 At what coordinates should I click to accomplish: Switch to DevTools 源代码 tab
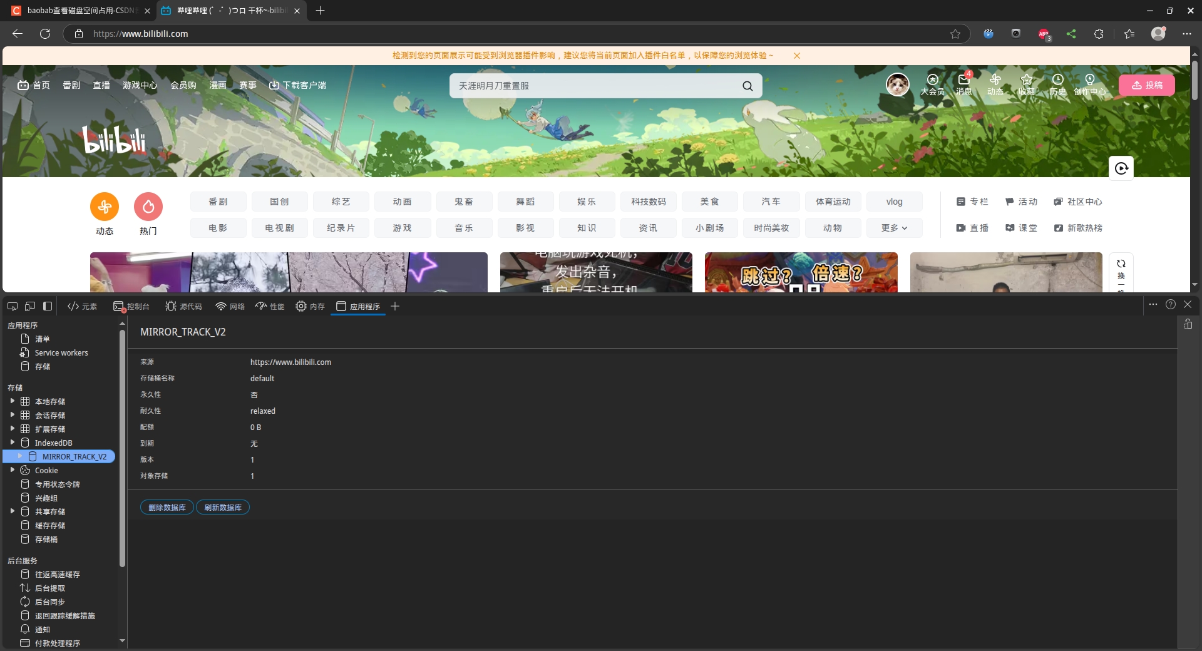tap(183, 306)
